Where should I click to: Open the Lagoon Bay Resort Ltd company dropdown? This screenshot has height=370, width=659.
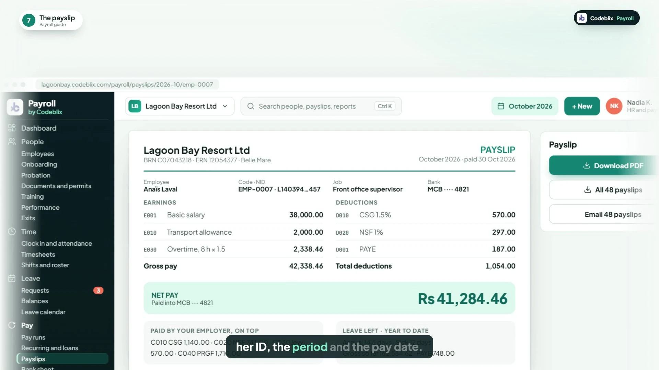(x=180, y=106)
